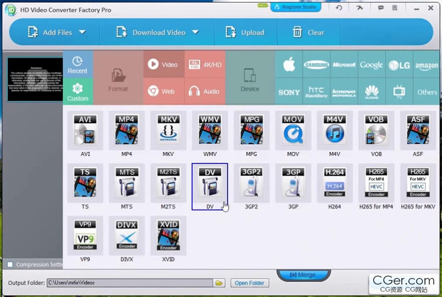The width and height of the screenshot is (442, 297).
Task: Click the Device section header
Action: (250, 78)
